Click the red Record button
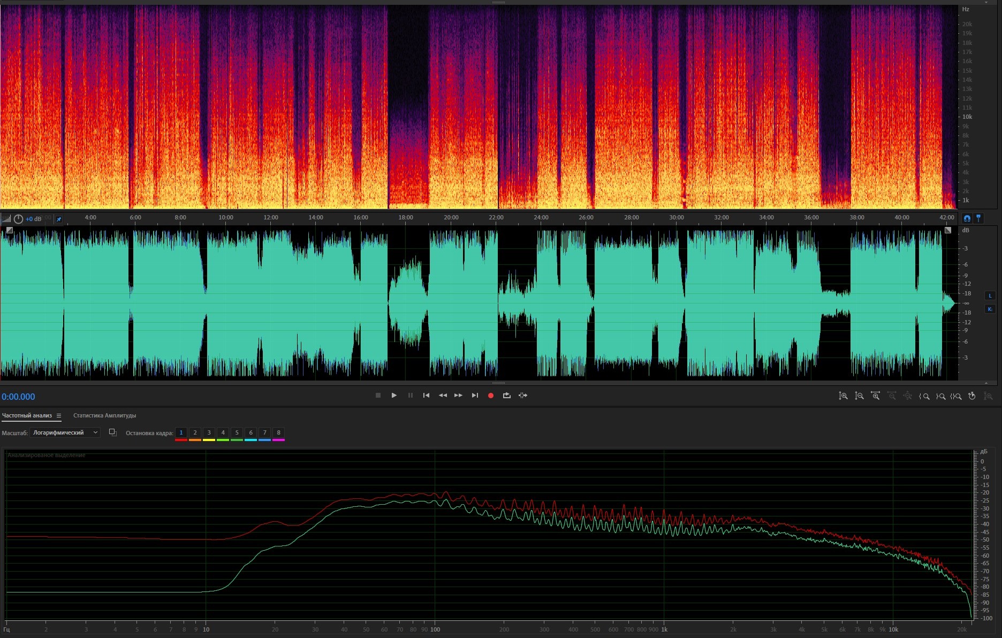This screenshot has height=638, width=1002. point(490,396)
